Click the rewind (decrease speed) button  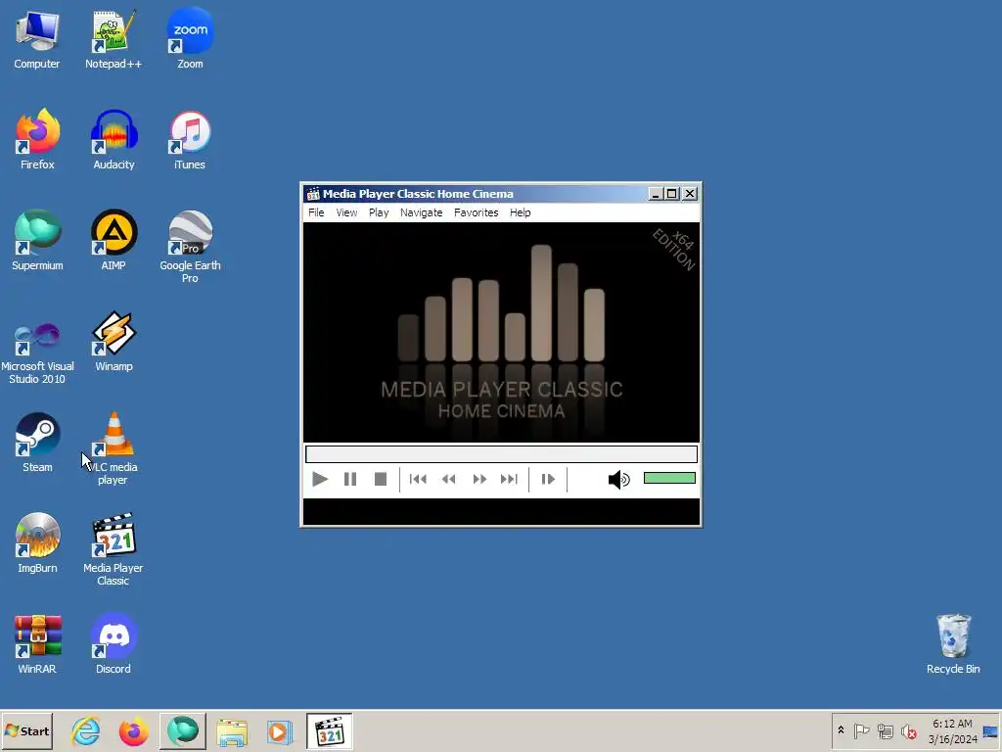[x=448, y=479]
